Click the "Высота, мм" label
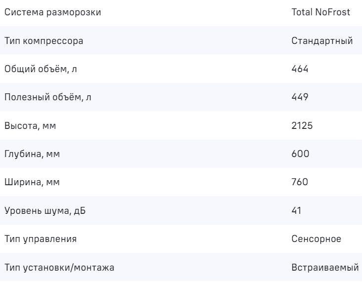This screenshot has height=282, width=362. point(30,125)
